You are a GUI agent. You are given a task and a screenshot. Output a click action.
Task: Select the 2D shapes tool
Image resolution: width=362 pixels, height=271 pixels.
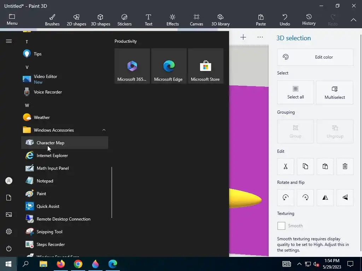(76, 20)
